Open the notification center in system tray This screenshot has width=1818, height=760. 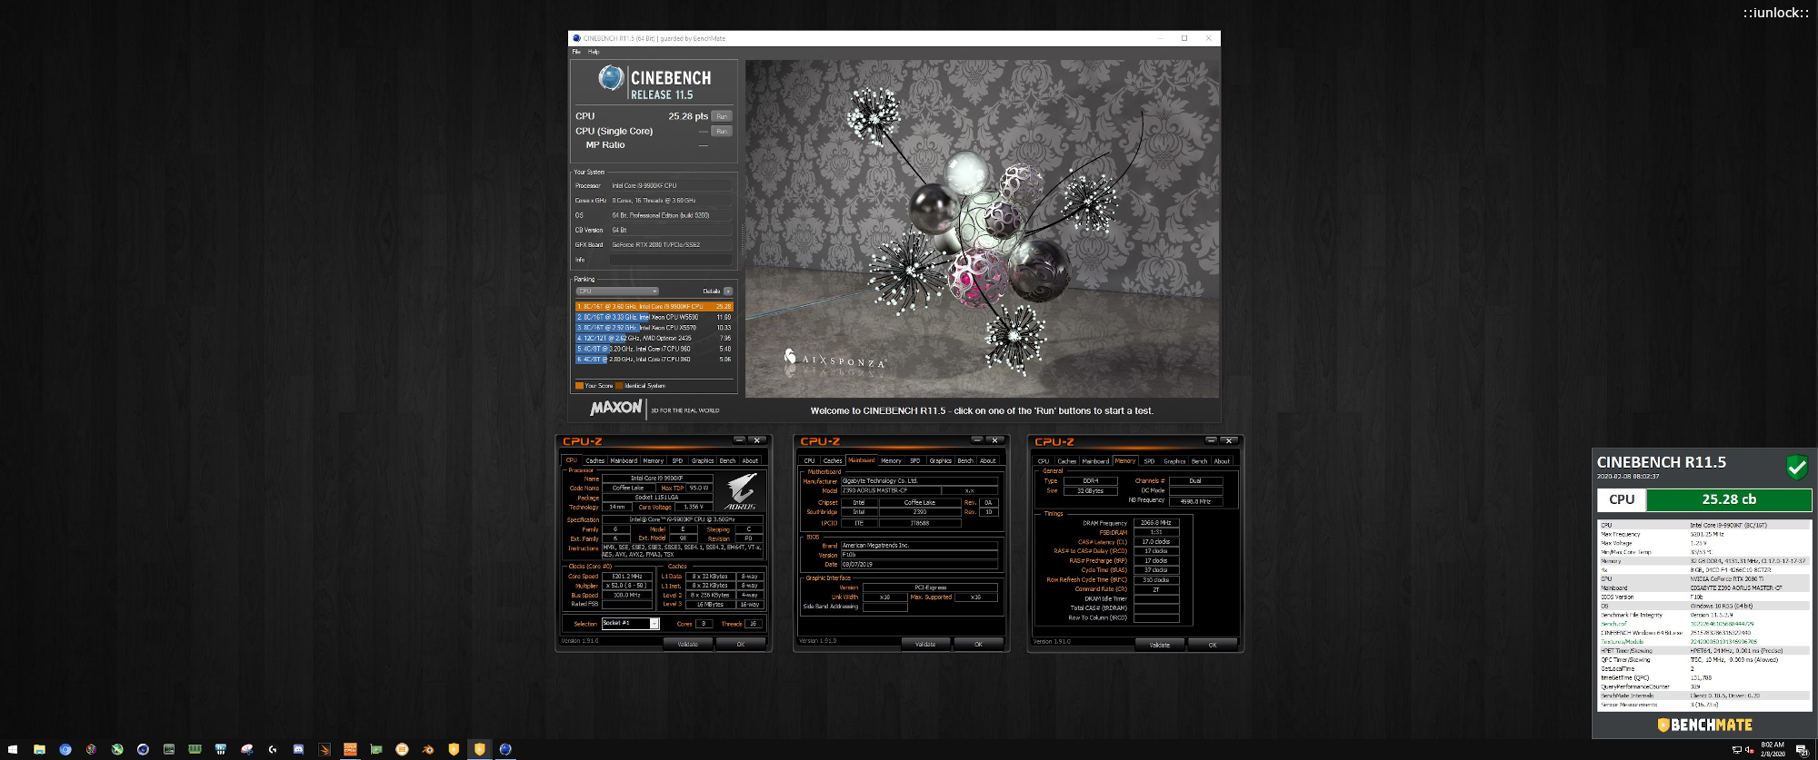1802,750
